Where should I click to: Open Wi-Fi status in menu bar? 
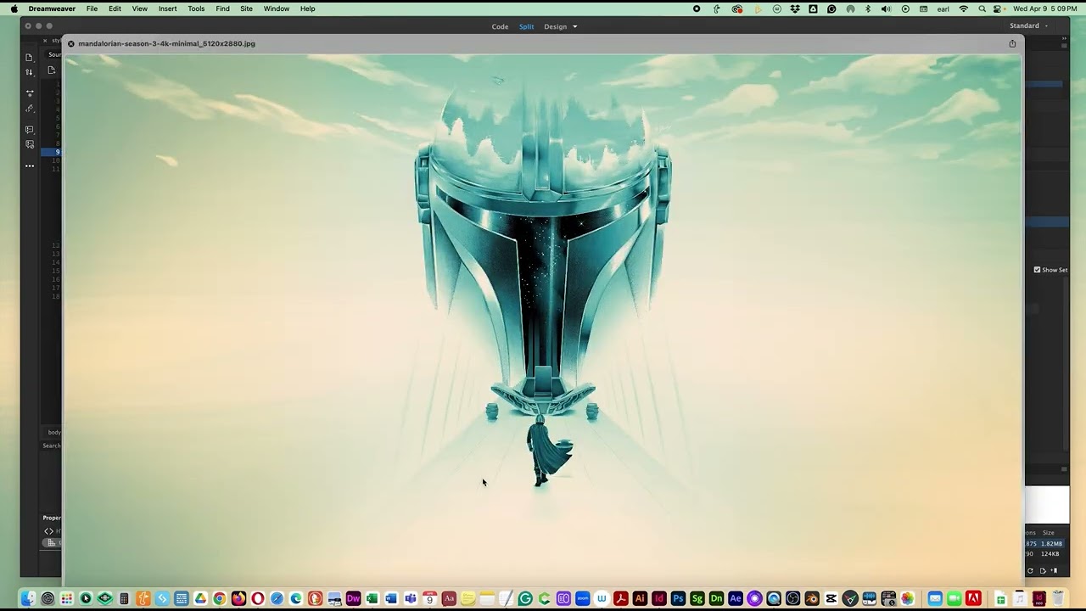coord(964,8)
